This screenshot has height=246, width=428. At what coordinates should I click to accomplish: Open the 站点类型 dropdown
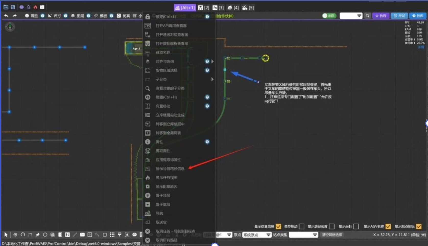pos(303,235)
